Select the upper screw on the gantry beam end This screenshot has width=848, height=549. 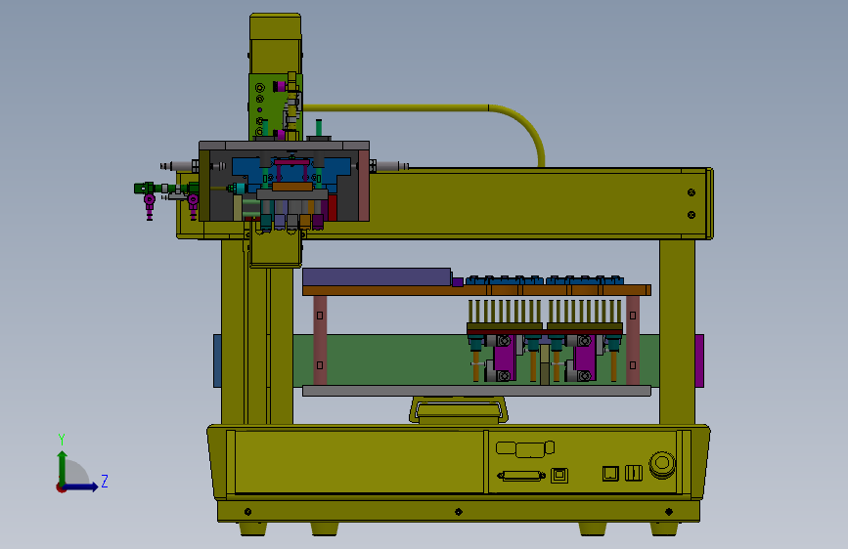[x=692, y=192]
